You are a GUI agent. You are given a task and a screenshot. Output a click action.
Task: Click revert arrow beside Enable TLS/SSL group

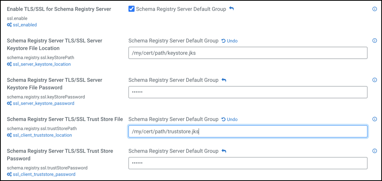[231, 9]
